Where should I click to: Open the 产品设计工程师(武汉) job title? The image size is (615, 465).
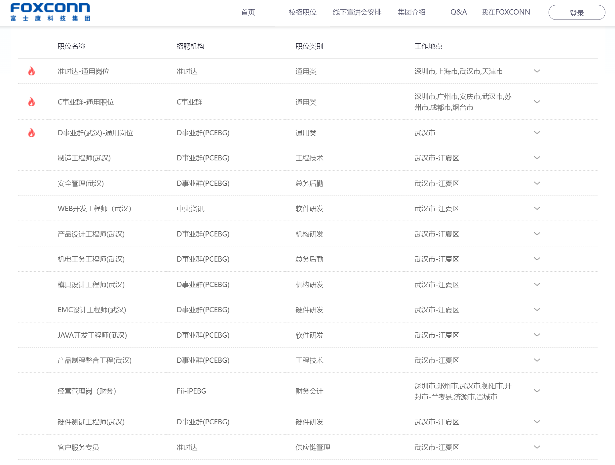[91, 234]
